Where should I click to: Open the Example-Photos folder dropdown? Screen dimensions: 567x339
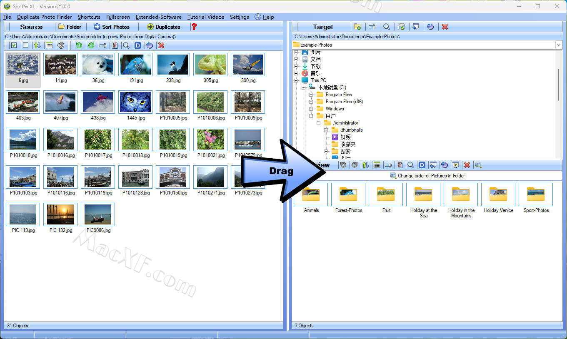[x=558, y=45]
